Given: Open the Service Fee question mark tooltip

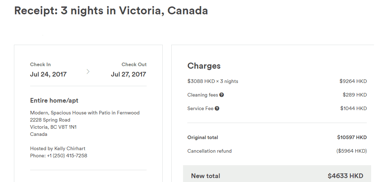Looking at the screenshot, I should coord(217,108).
